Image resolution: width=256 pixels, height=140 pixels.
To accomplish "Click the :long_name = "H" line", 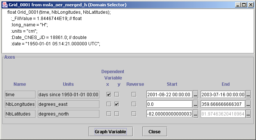I will pos(30,25).
